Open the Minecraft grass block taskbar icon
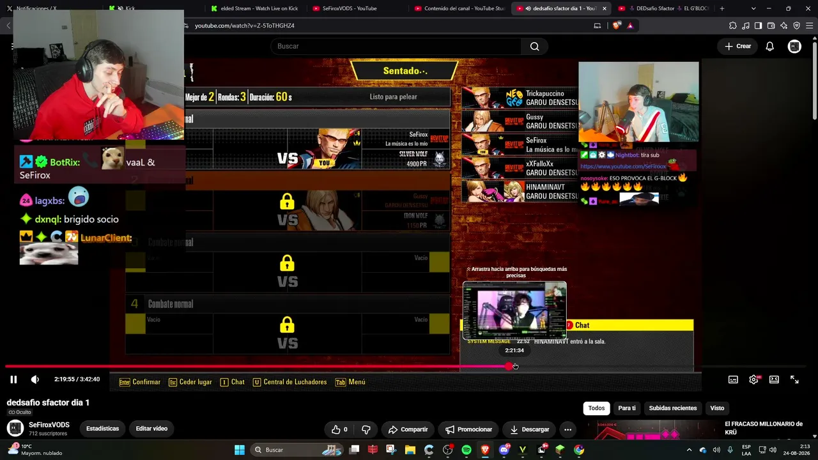This screenshot has width=818, height=460. click(560, 450)
